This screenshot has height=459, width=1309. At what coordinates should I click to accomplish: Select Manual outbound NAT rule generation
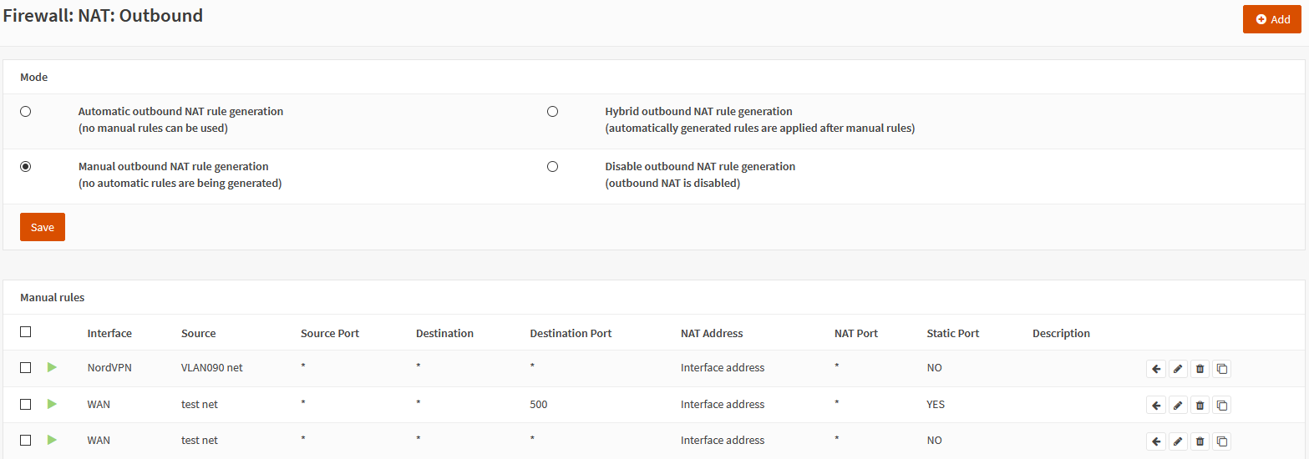[26, 166]
